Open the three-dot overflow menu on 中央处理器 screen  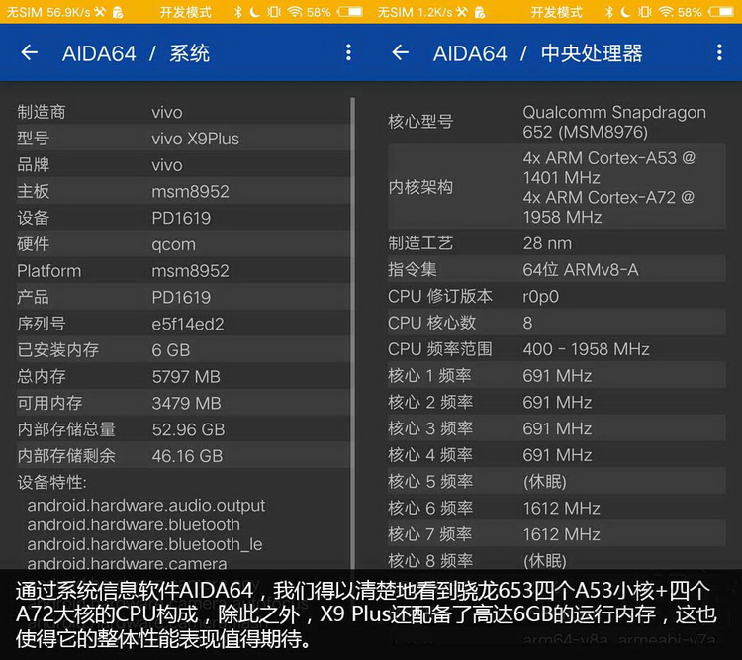719,53
